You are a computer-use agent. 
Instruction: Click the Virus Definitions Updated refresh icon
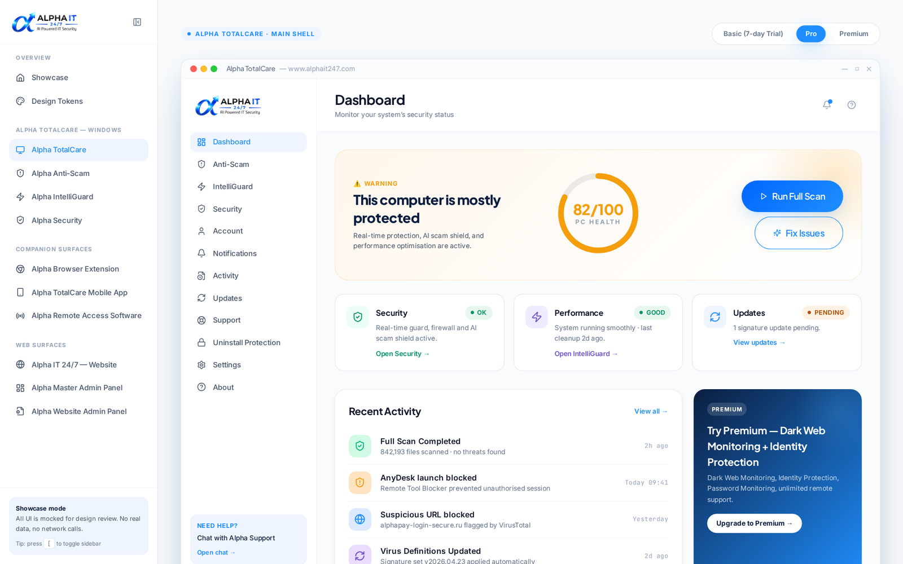click(360, 556)
